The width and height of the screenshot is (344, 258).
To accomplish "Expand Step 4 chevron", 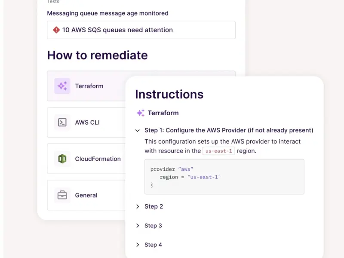I will [138, 245].
